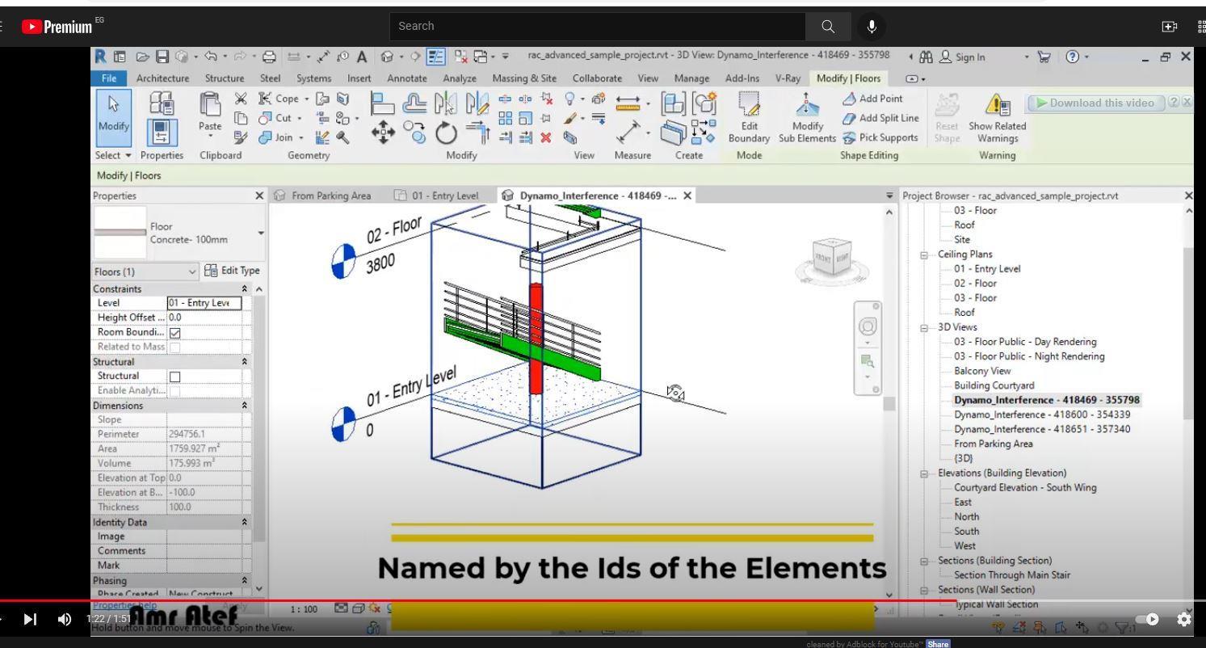Click the red Delete icon in Modify panel
This screenshot has width=1206, height=648.
point(546,137)
